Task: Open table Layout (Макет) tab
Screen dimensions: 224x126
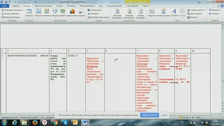Action: (x=146, y=6)
